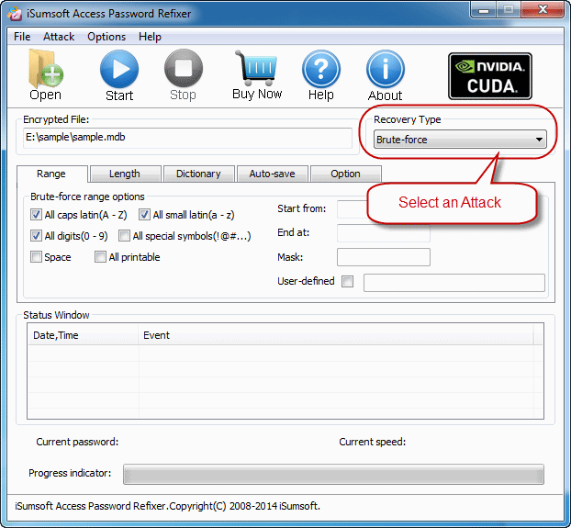Switch to the Range tab
Image resolution: width=571 pixels, height=528 pixels.
pyautogui.click(x=51, y=174)
